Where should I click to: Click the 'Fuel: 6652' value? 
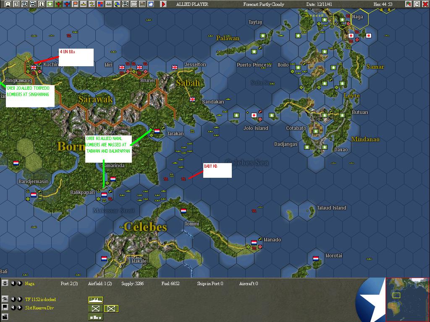pyautogui.click(x=170, y=283)
